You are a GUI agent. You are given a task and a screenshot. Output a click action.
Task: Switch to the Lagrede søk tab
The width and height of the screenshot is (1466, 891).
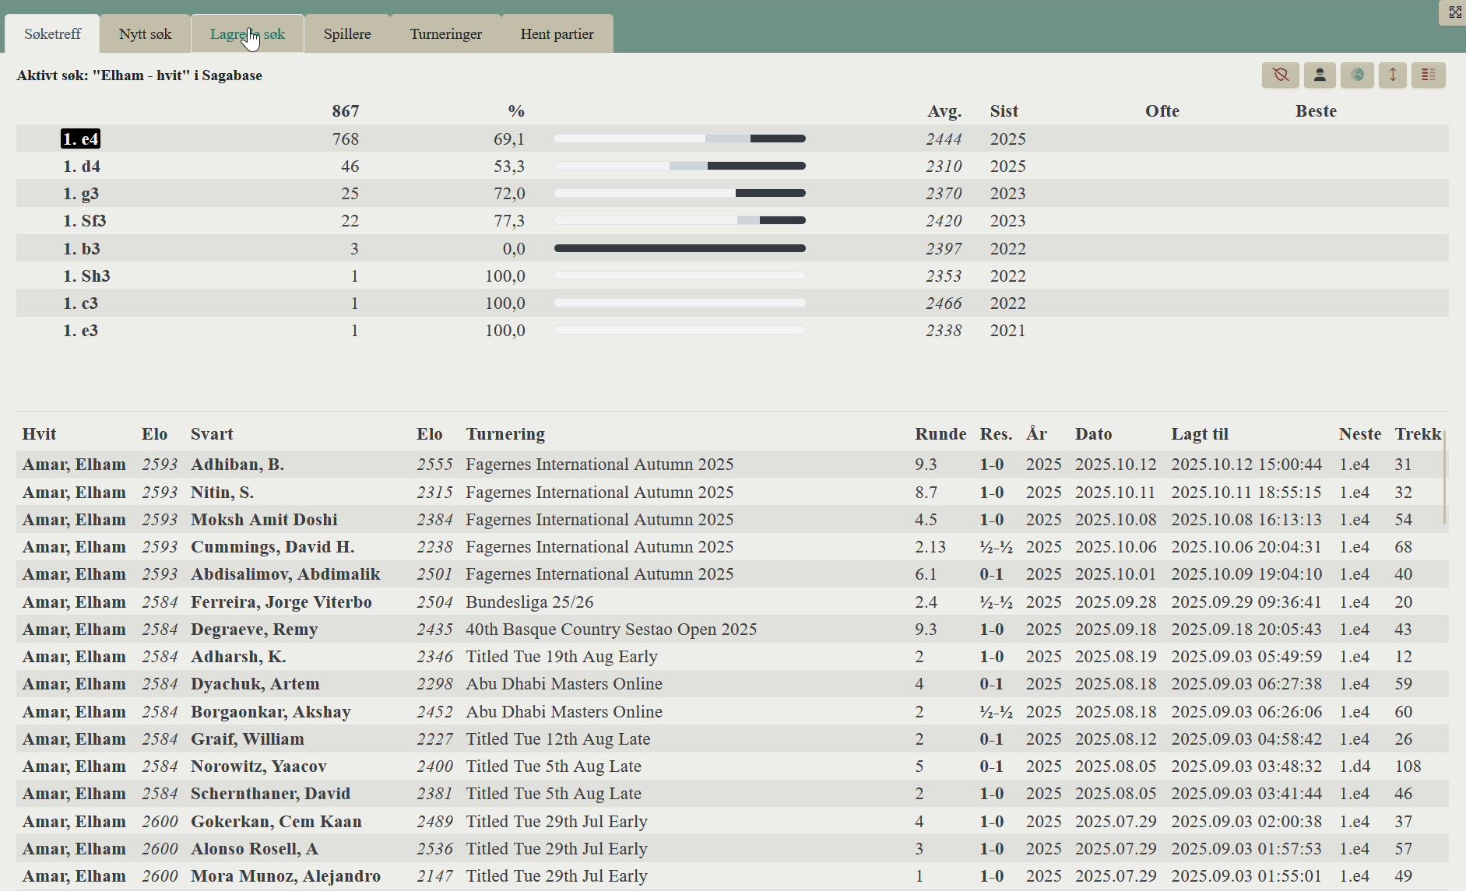coord(248,34)
